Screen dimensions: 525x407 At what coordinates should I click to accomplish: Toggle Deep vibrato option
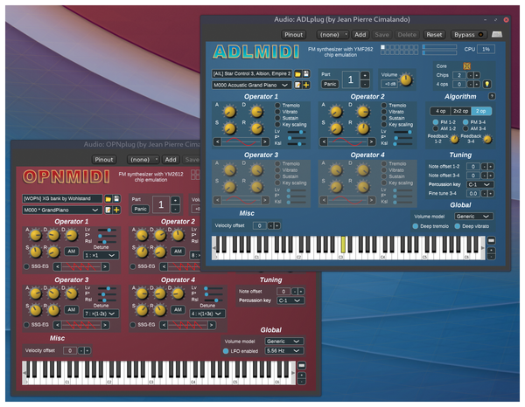click(458, 226)
